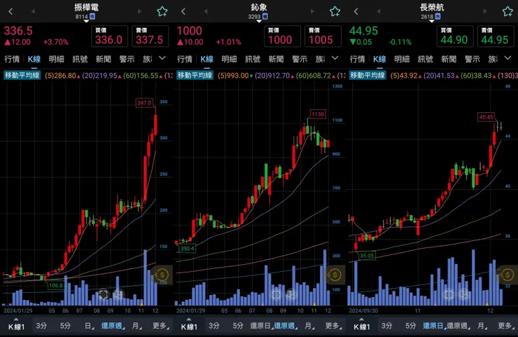
Task: Switch to previous stock before 長榮航
Action: [378, 12]
